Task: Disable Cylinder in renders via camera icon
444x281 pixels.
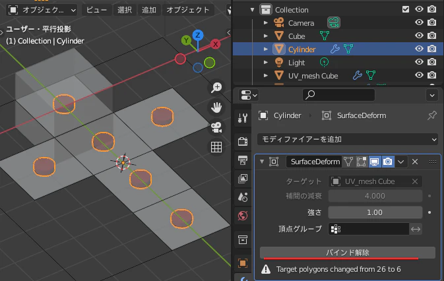Action: (432, 49)
